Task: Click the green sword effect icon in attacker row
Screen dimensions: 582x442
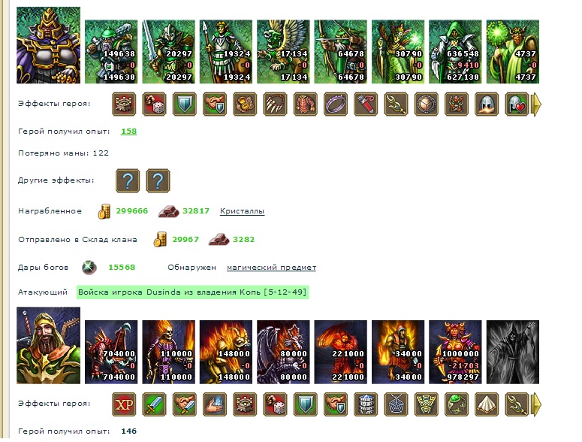Action: tap(155, 404)
